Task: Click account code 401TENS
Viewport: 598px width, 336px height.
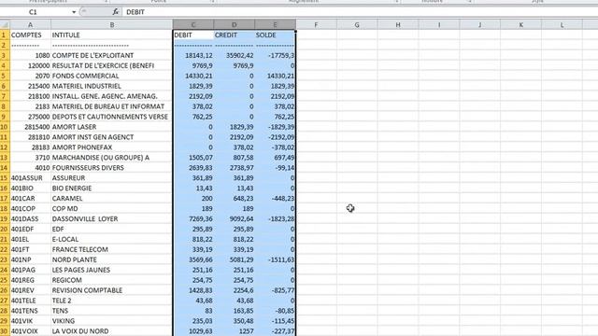Action: 30,311
